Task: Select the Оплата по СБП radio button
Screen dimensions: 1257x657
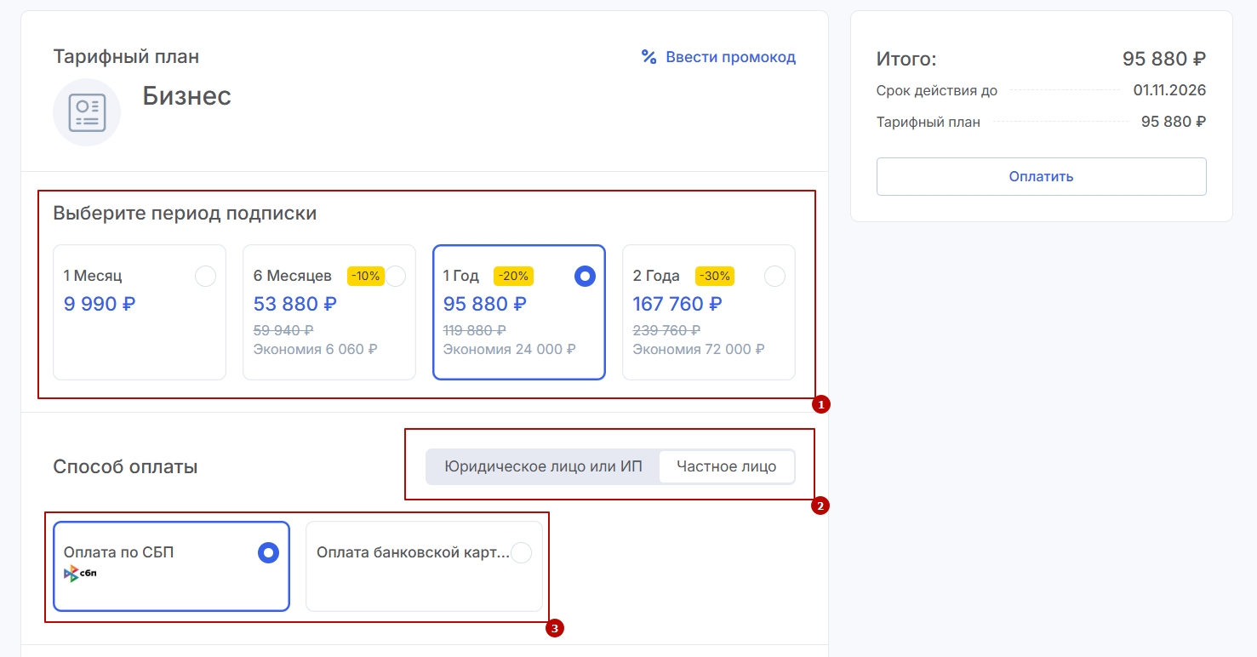Action: (268, 553)
